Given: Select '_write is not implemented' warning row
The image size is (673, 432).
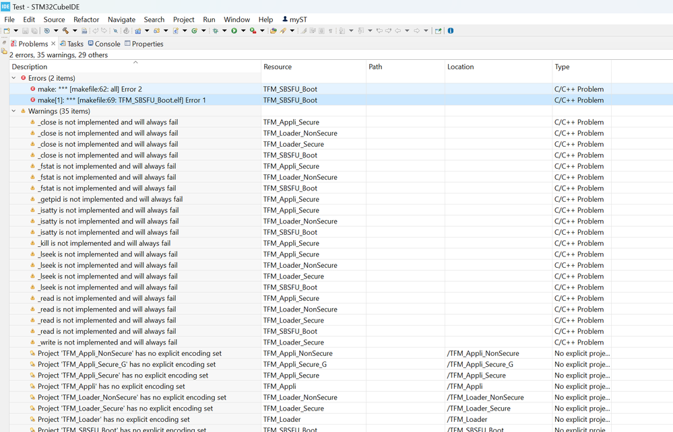Looking at the screenshot, I should point(342,343).
